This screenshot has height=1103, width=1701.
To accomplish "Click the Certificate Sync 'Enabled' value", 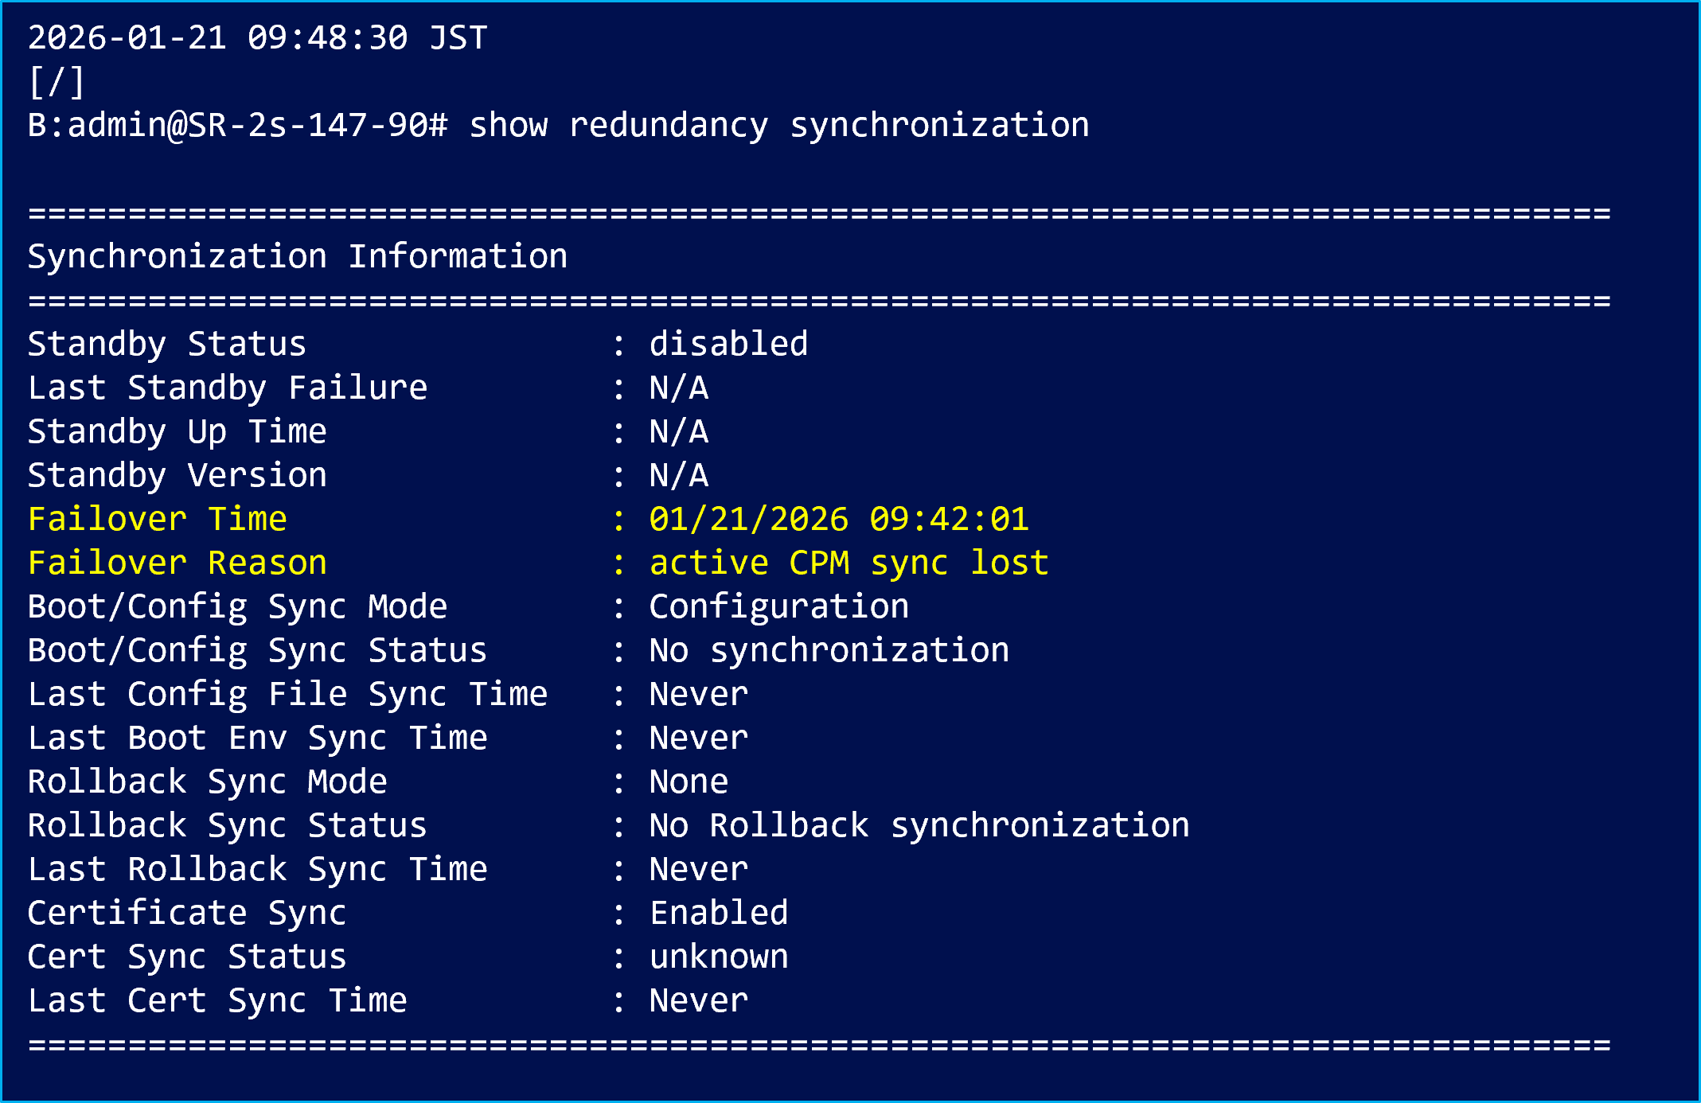I will [x=719, y=913].
